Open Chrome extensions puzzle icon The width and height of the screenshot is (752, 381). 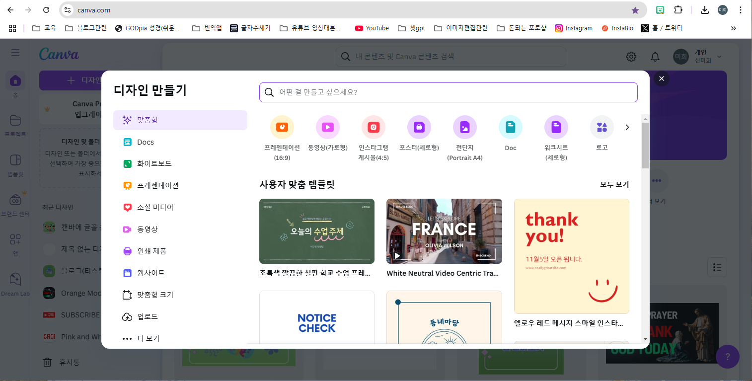pos(678,10)
